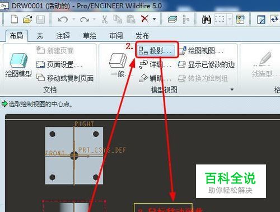Viewport: 280px width, 212px height.
Task: Open a file with the folder icon
Action: pyautogui.click(x=27, y=20)
